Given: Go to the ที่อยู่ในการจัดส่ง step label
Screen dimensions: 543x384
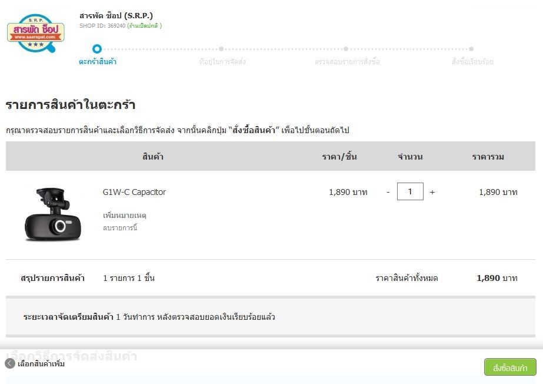Looking at the screenshot, I should 222,62.
